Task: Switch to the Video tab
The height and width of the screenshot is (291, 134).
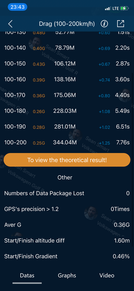Action: tap(107, 275)
